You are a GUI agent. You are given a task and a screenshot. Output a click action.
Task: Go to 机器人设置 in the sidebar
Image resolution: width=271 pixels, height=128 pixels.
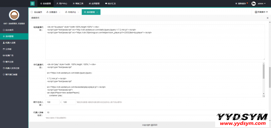(10, 43)
